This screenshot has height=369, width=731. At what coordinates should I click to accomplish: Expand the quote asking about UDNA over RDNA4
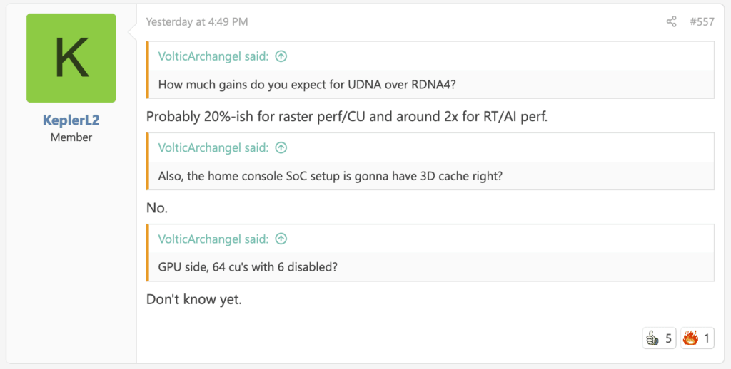307,84
